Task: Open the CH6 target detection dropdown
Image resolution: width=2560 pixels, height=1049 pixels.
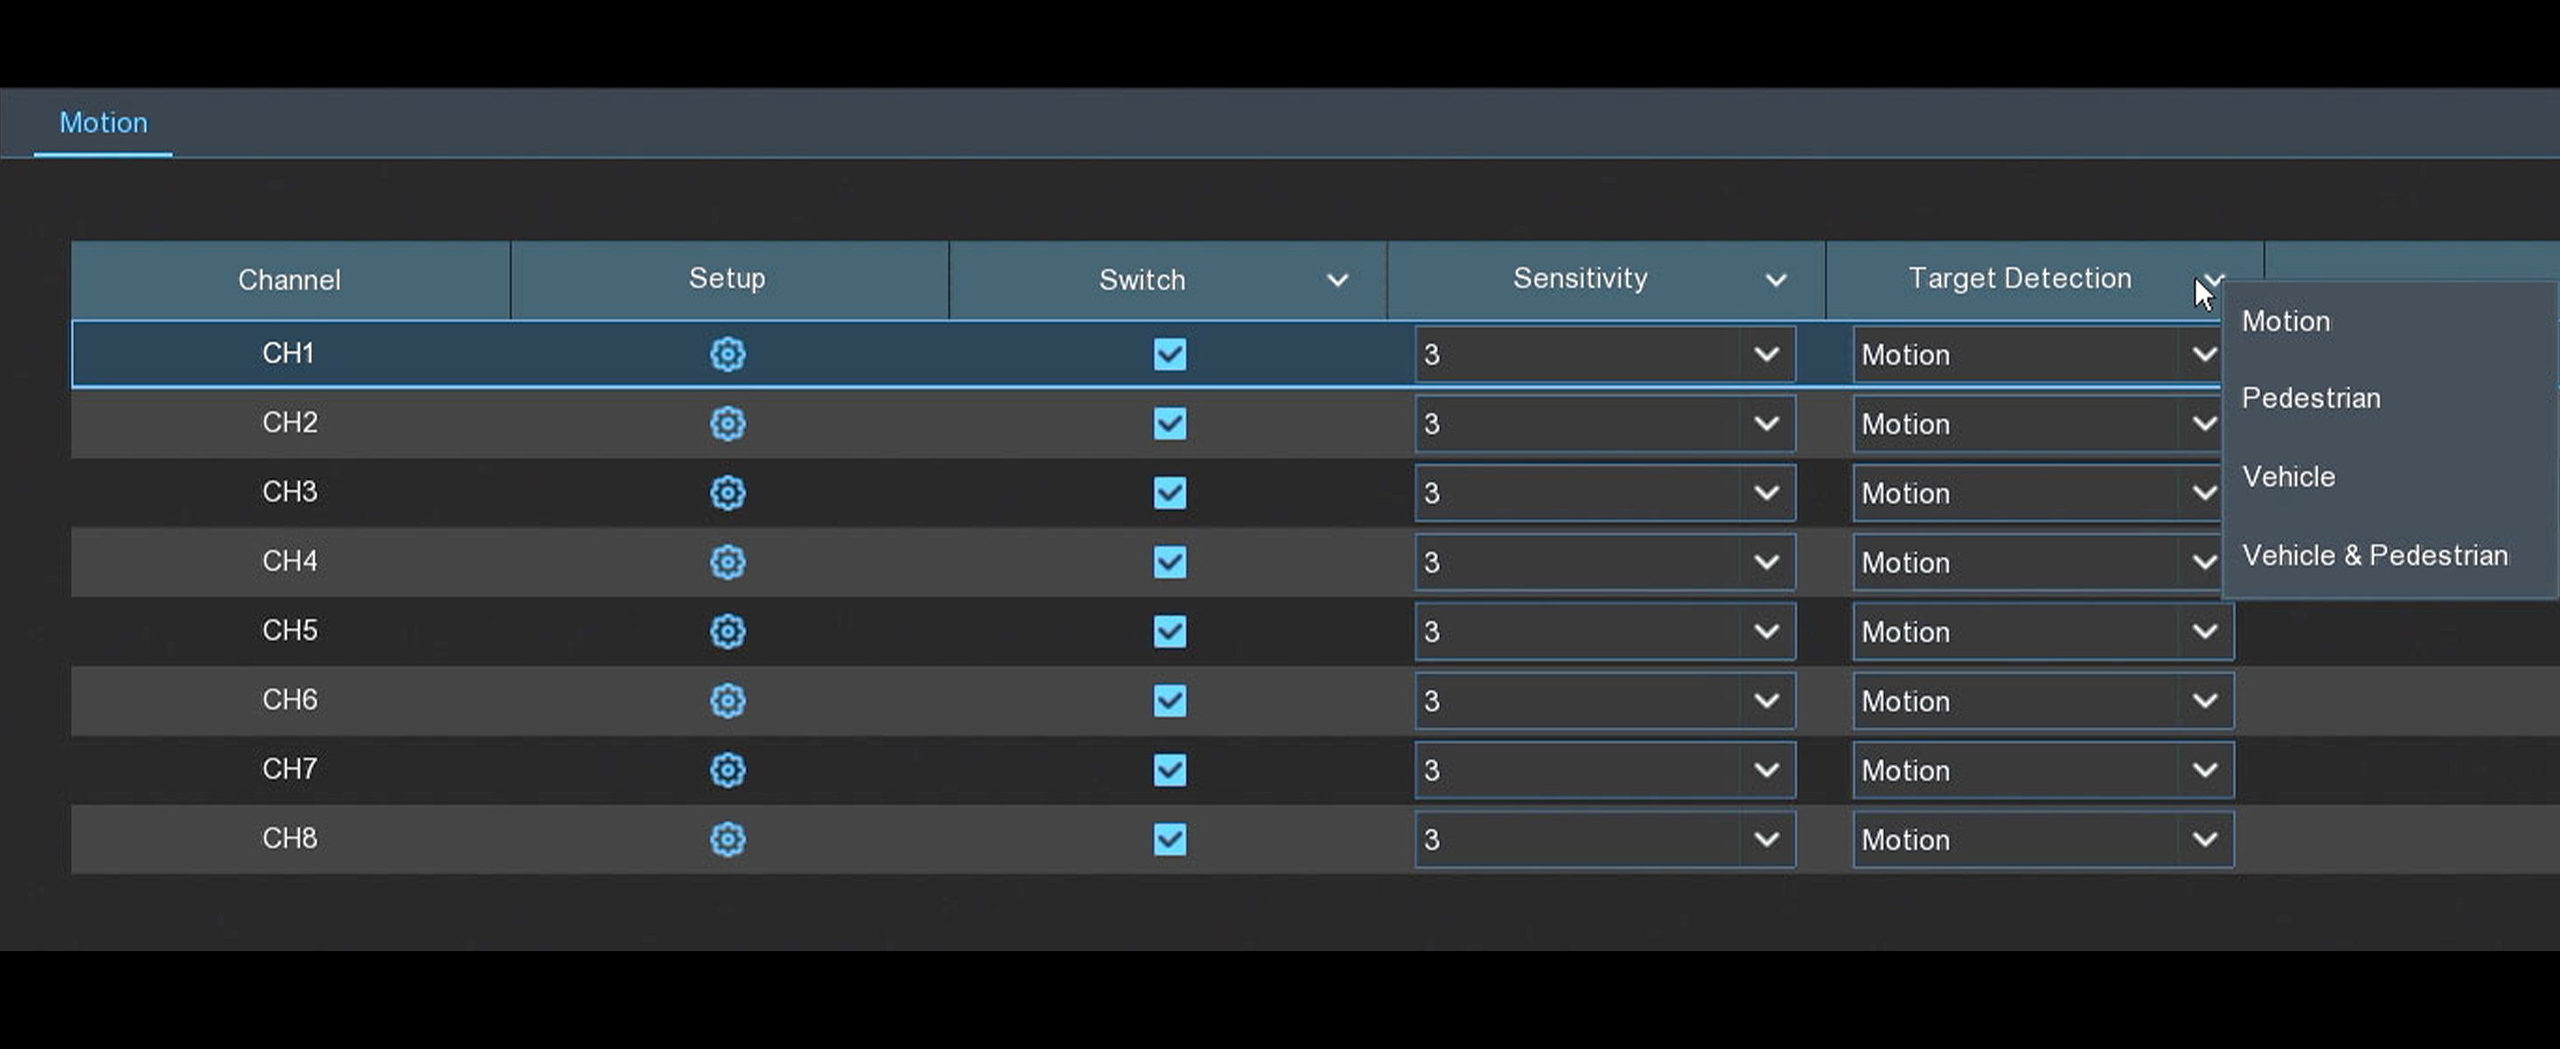Action: [2043, 701]
